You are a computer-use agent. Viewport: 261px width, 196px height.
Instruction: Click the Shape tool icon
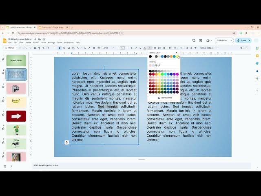coord(73,48)
